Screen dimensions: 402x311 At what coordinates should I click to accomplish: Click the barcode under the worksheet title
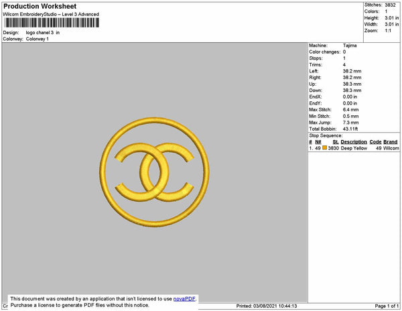click(x=52, y=23)
